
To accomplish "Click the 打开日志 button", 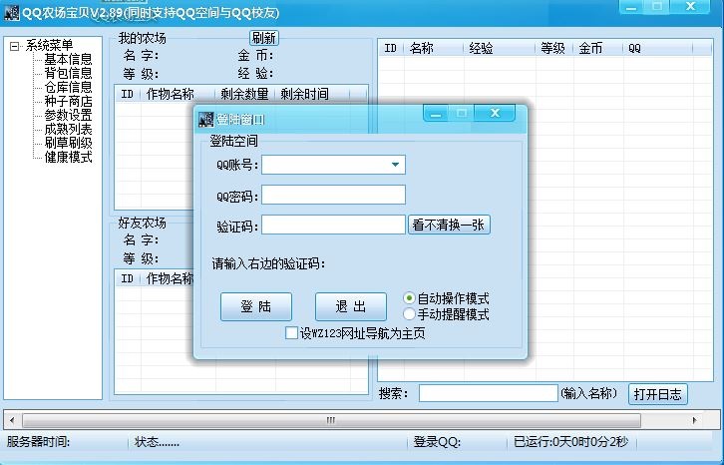I will pyautogui.click(x=659, y=394).
